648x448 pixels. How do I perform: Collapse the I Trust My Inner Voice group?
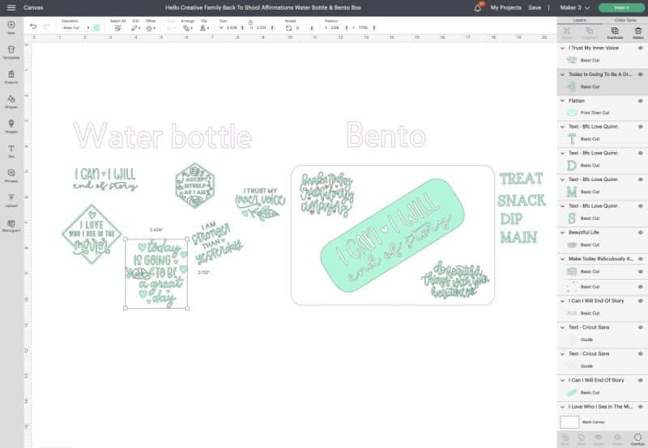(562, 49)
